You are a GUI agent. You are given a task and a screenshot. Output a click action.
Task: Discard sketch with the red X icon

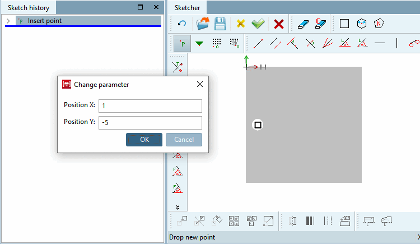point(278,24)
